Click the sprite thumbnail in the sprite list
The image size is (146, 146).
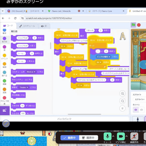138,119
